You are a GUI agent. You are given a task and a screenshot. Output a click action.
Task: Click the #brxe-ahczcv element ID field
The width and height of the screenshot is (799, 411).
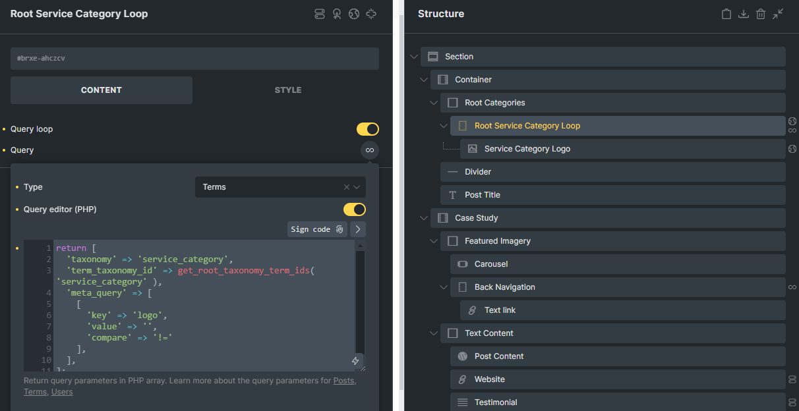point(194,59)
